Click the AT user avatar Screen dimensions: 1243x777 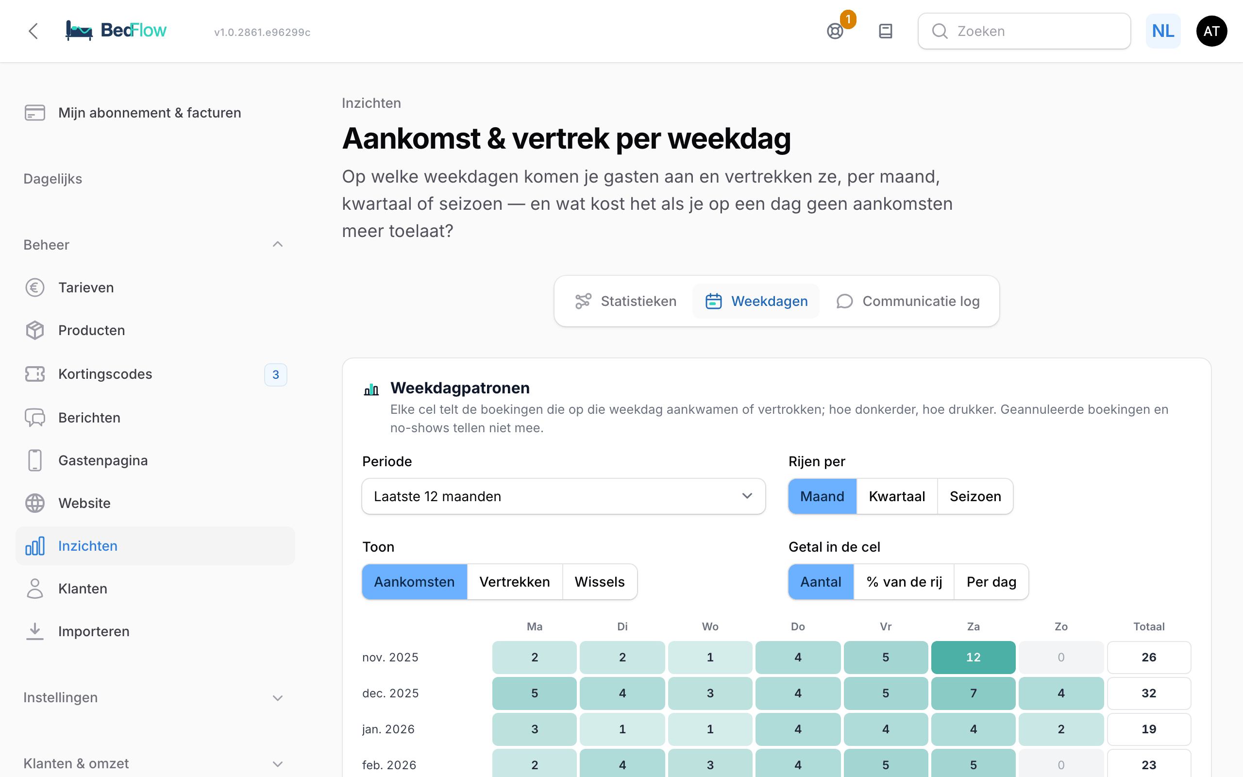(x=1211, y=31)
